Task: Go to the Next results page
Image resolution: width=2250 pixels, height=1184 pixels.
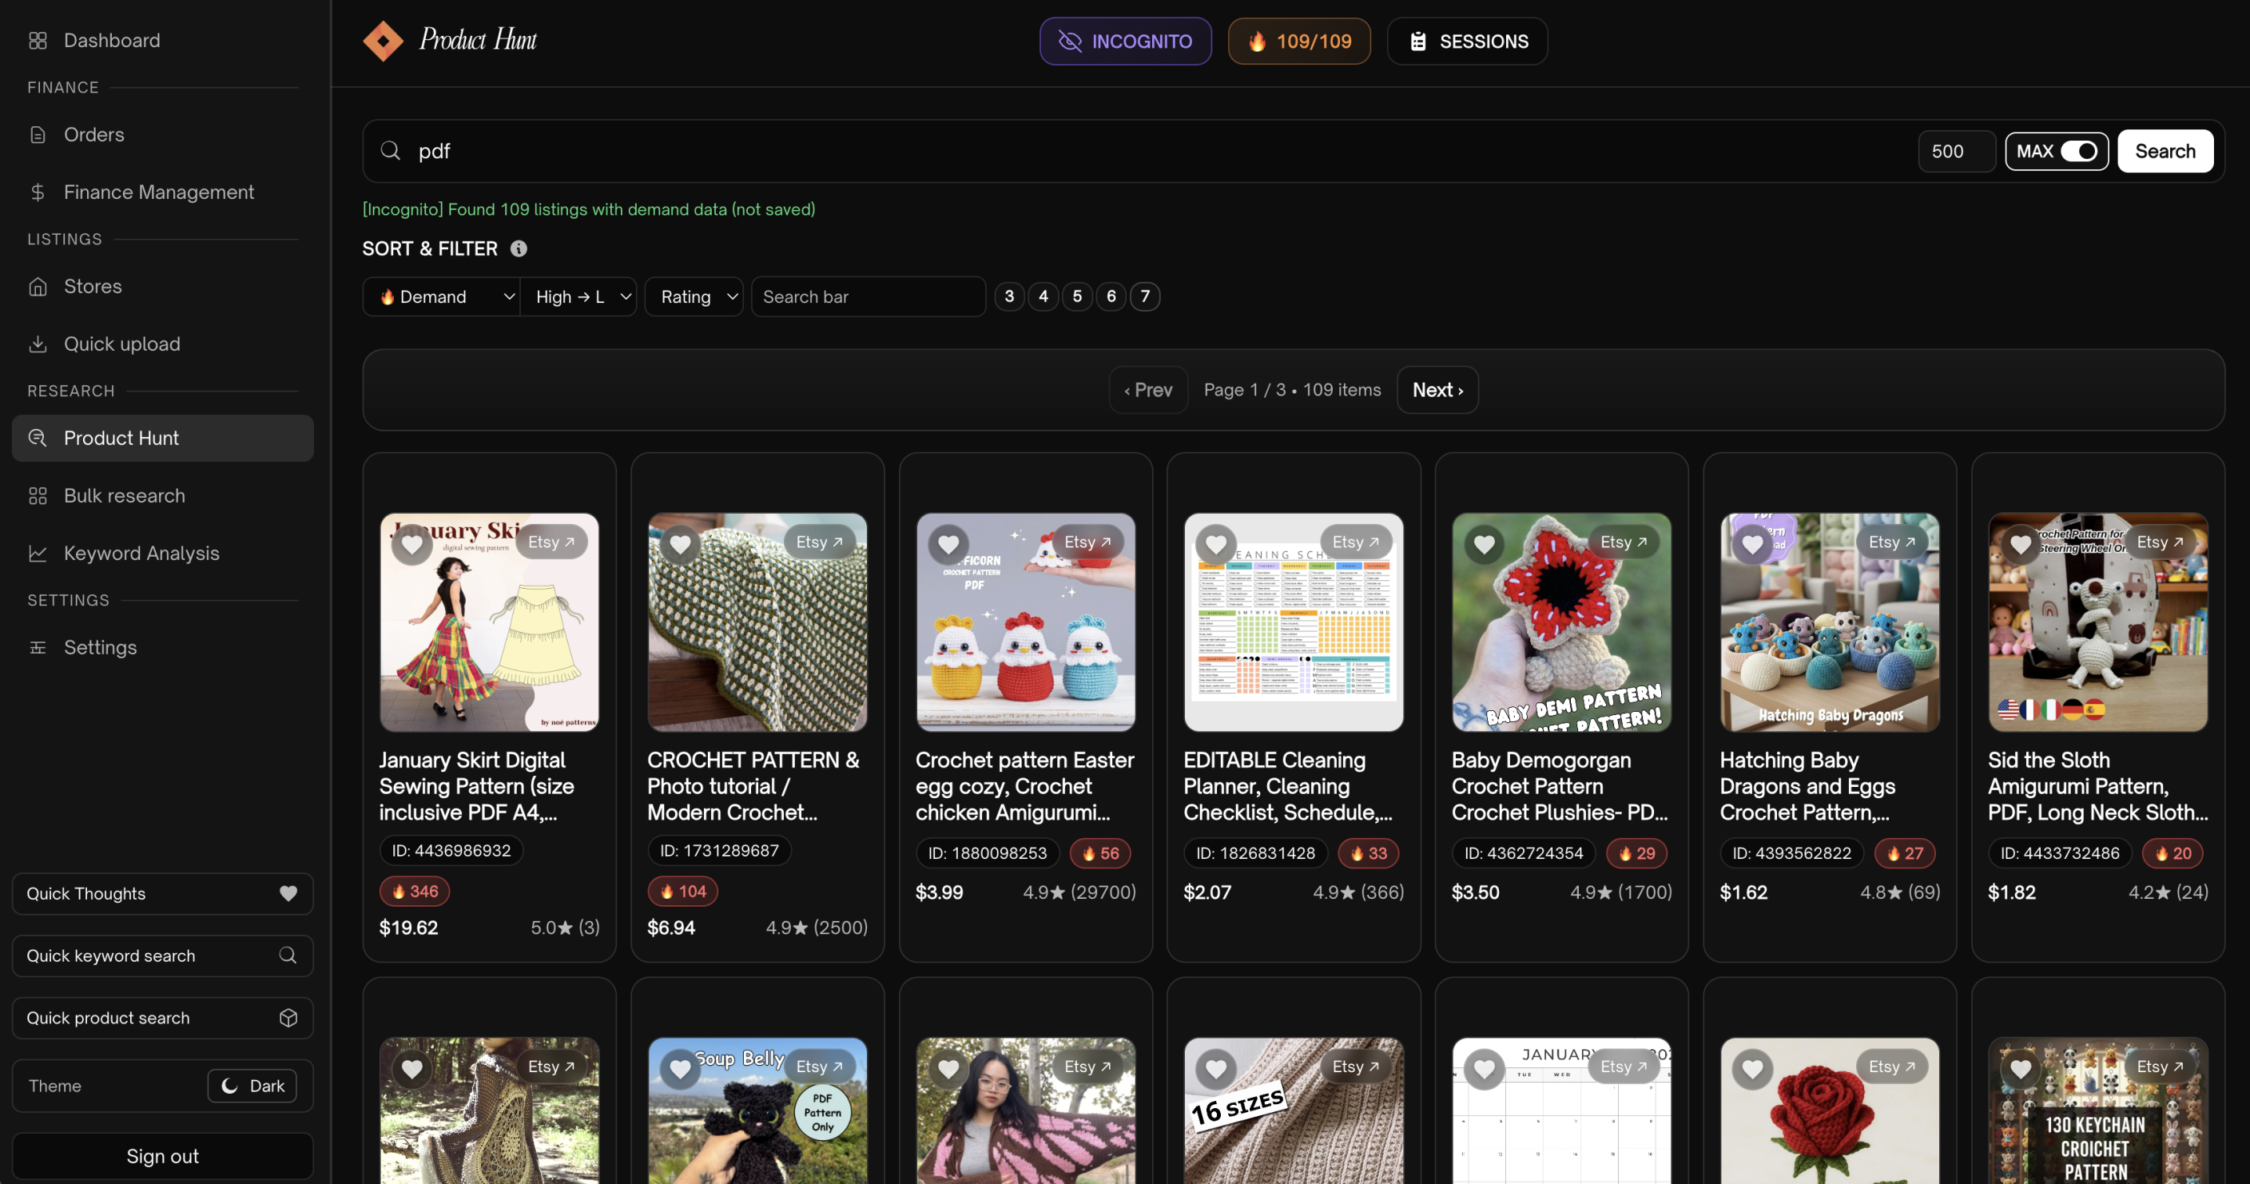Action: coord(1437,389)
